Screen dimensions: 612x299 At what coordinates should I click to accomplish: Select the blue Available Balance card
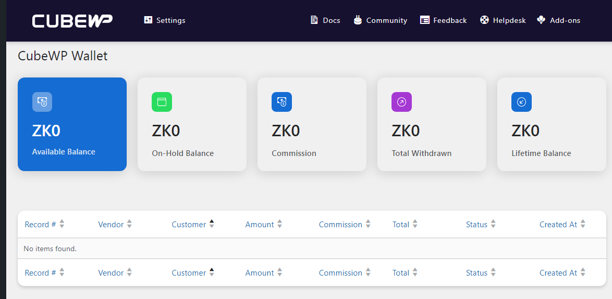(x=72, y=124)
